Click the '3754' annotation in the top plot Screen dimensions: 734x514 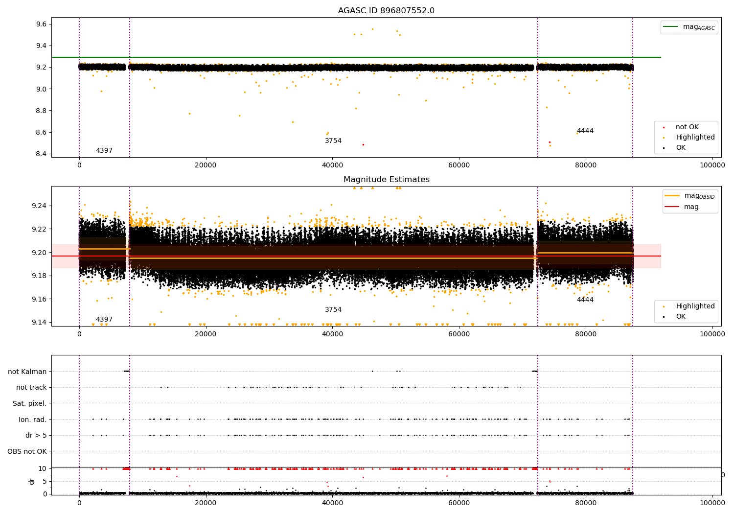coord(333,141)
